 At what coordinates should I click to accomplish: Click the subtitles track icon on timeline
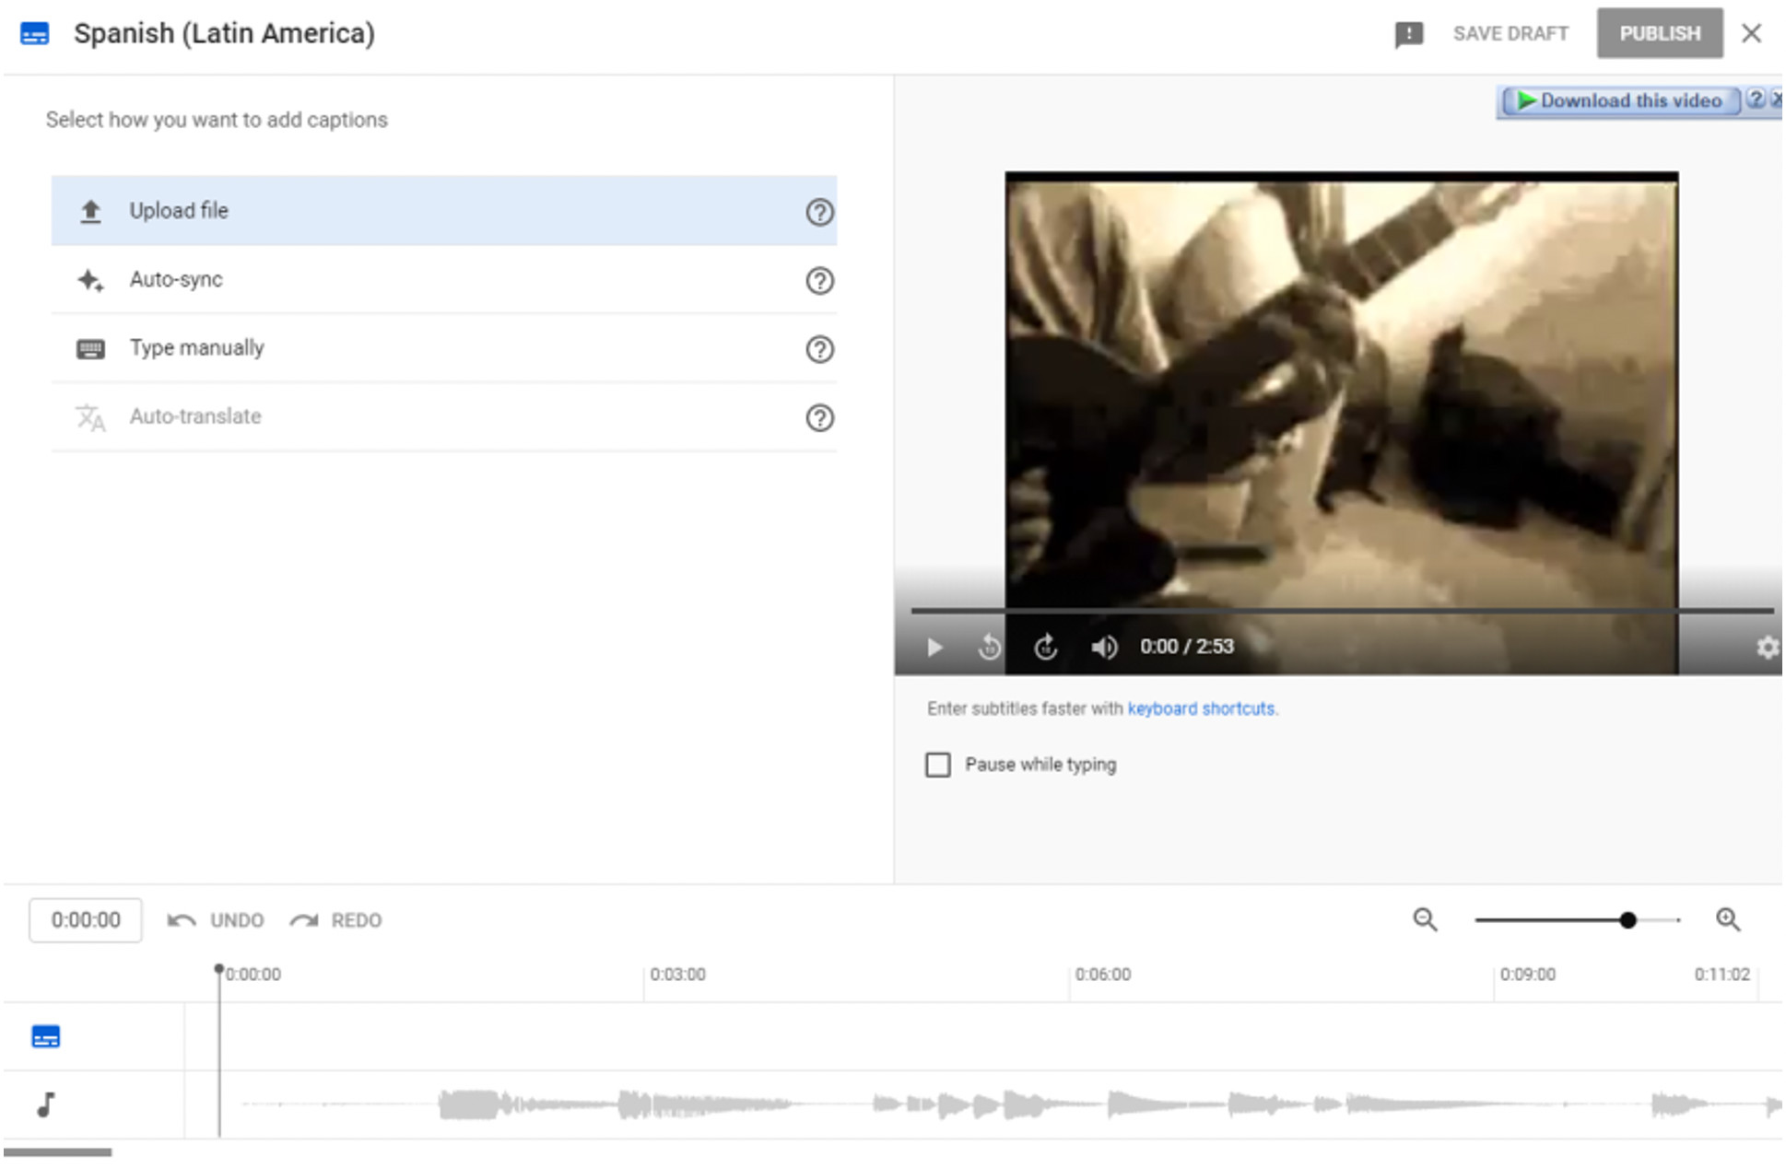(46, 1036)
